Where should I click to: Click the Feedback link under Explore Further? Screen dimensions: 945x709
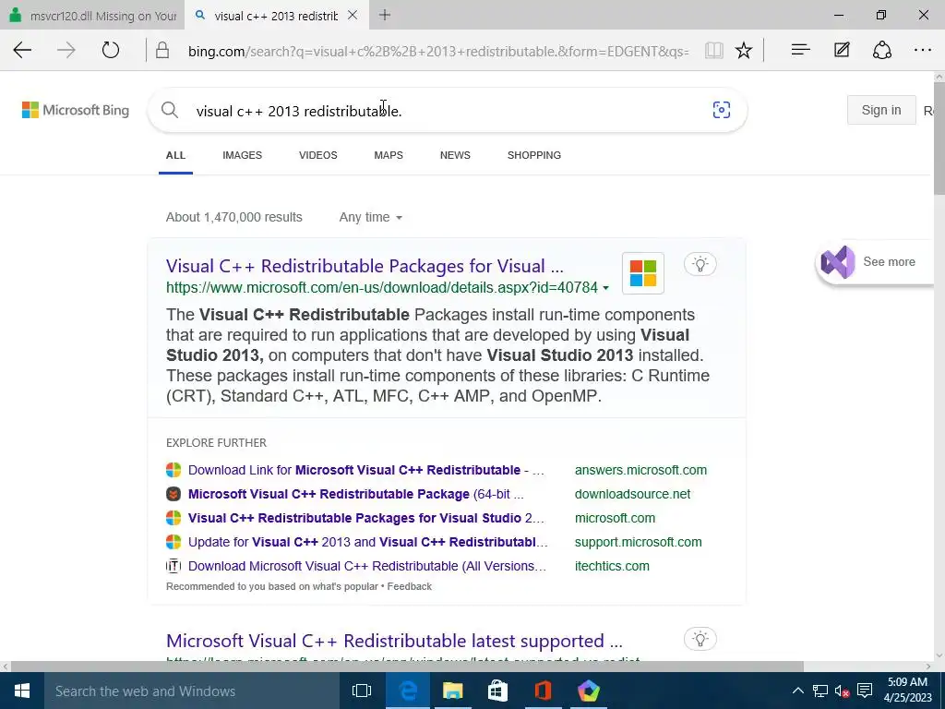click(409, 586)
